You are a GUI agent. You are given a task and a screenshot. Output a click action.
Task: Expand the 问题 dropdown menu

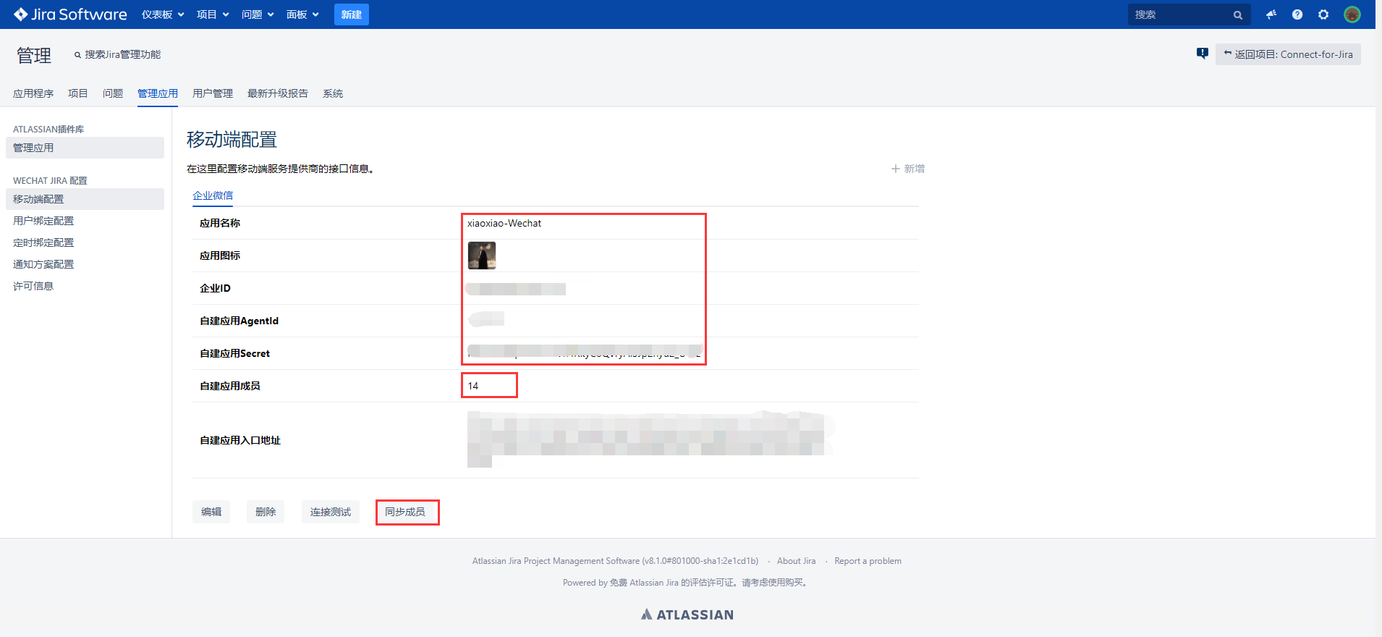pos(258,14)
